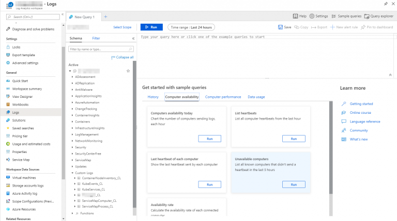Click the Filter by name input
The image size is (397, 221).
[x=100, y=49]
